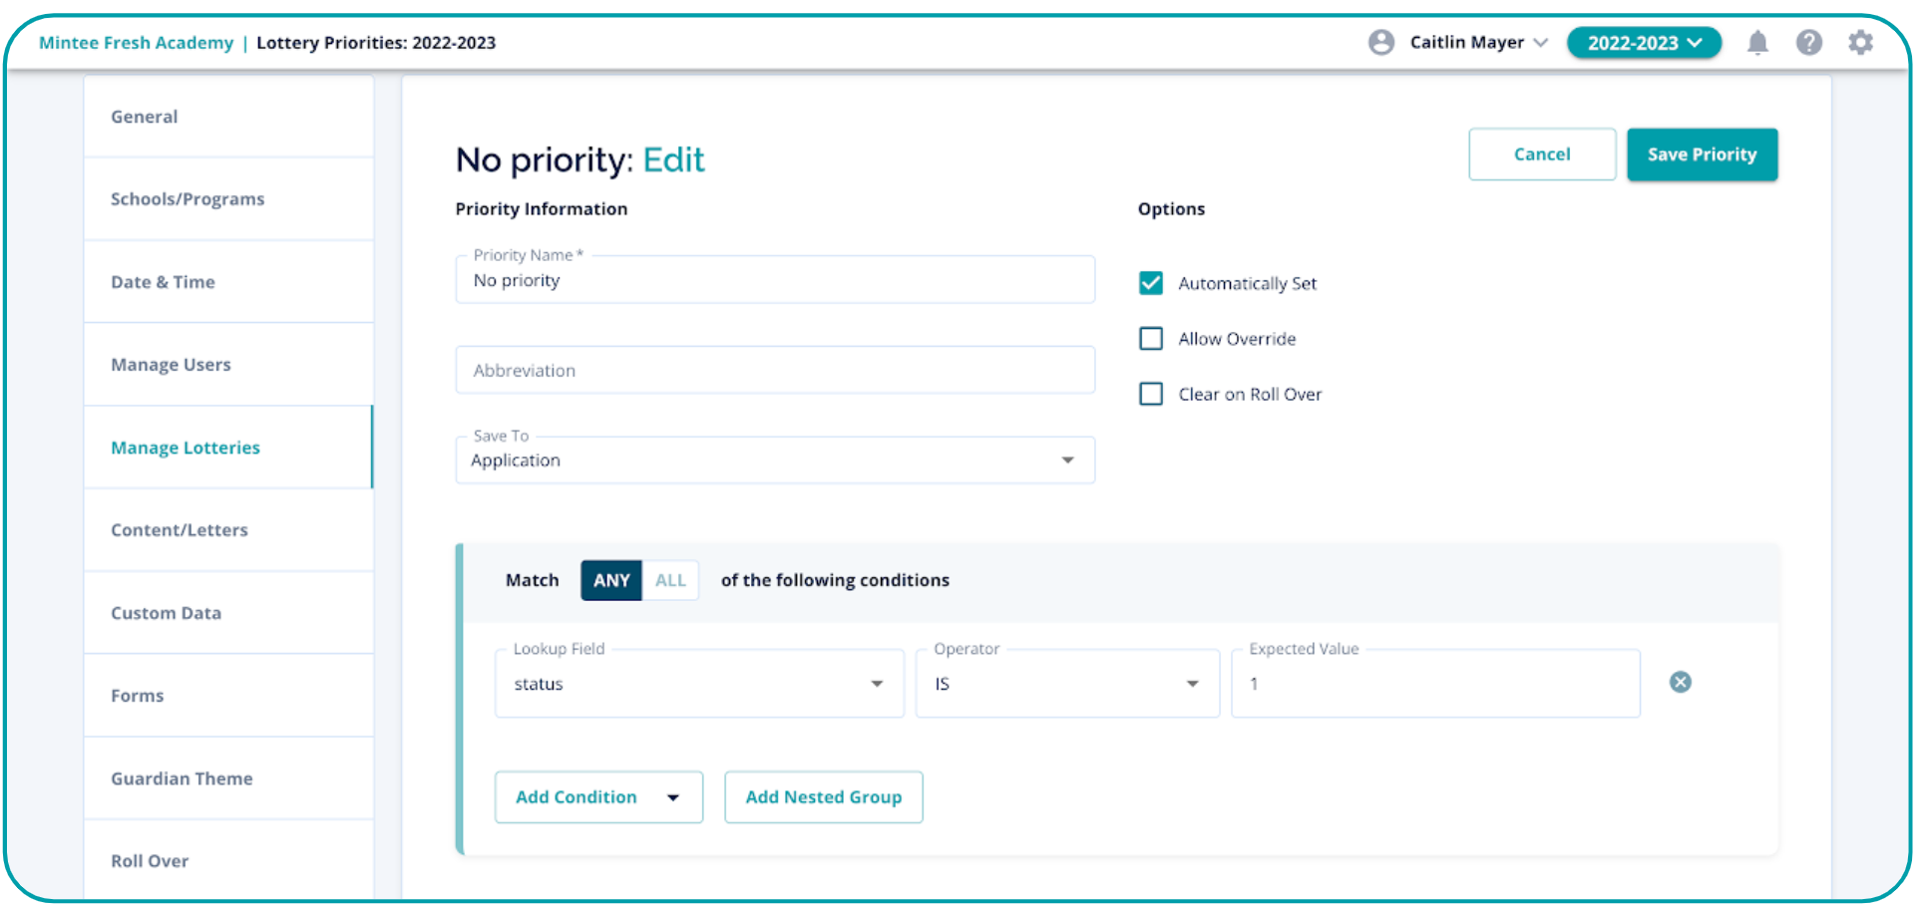This screenshot has width=1925, height=909.
Task: Remove the status condition with X icon
Action: click(1680, 682)
